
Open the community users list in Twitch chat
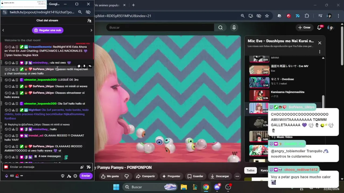point(89,21)
